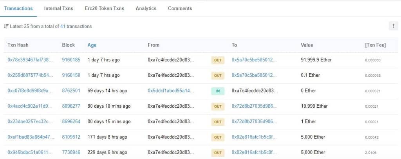This screenshot has height=159, width=401.
Task: Select the 0.1 Ether value
Action: pyautogui.click(x=311, y=75)
